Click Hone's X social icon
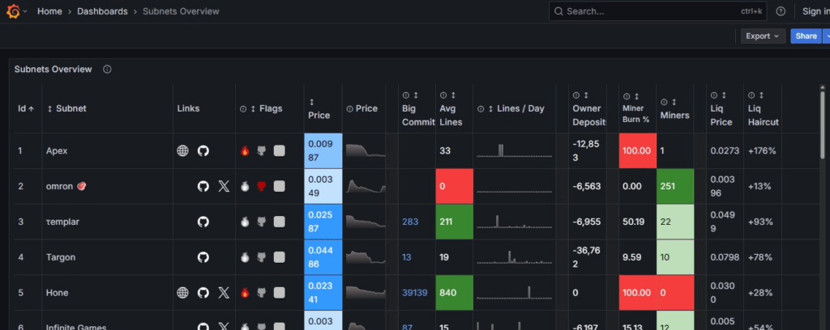The image size is (830, 330). pos(224,293)
